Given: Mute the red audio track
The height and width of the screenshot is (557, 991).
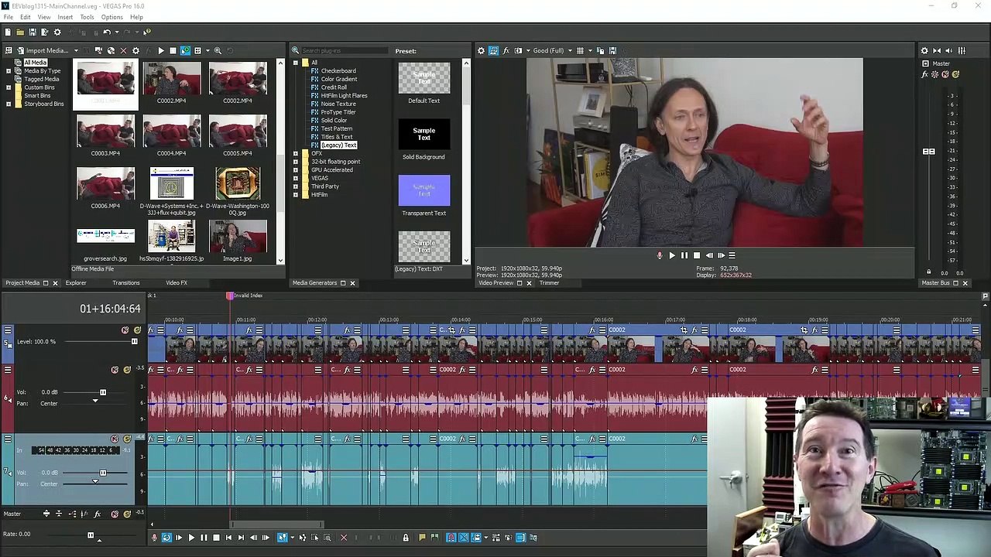Looking at the screenshot, I should point(115,370).
